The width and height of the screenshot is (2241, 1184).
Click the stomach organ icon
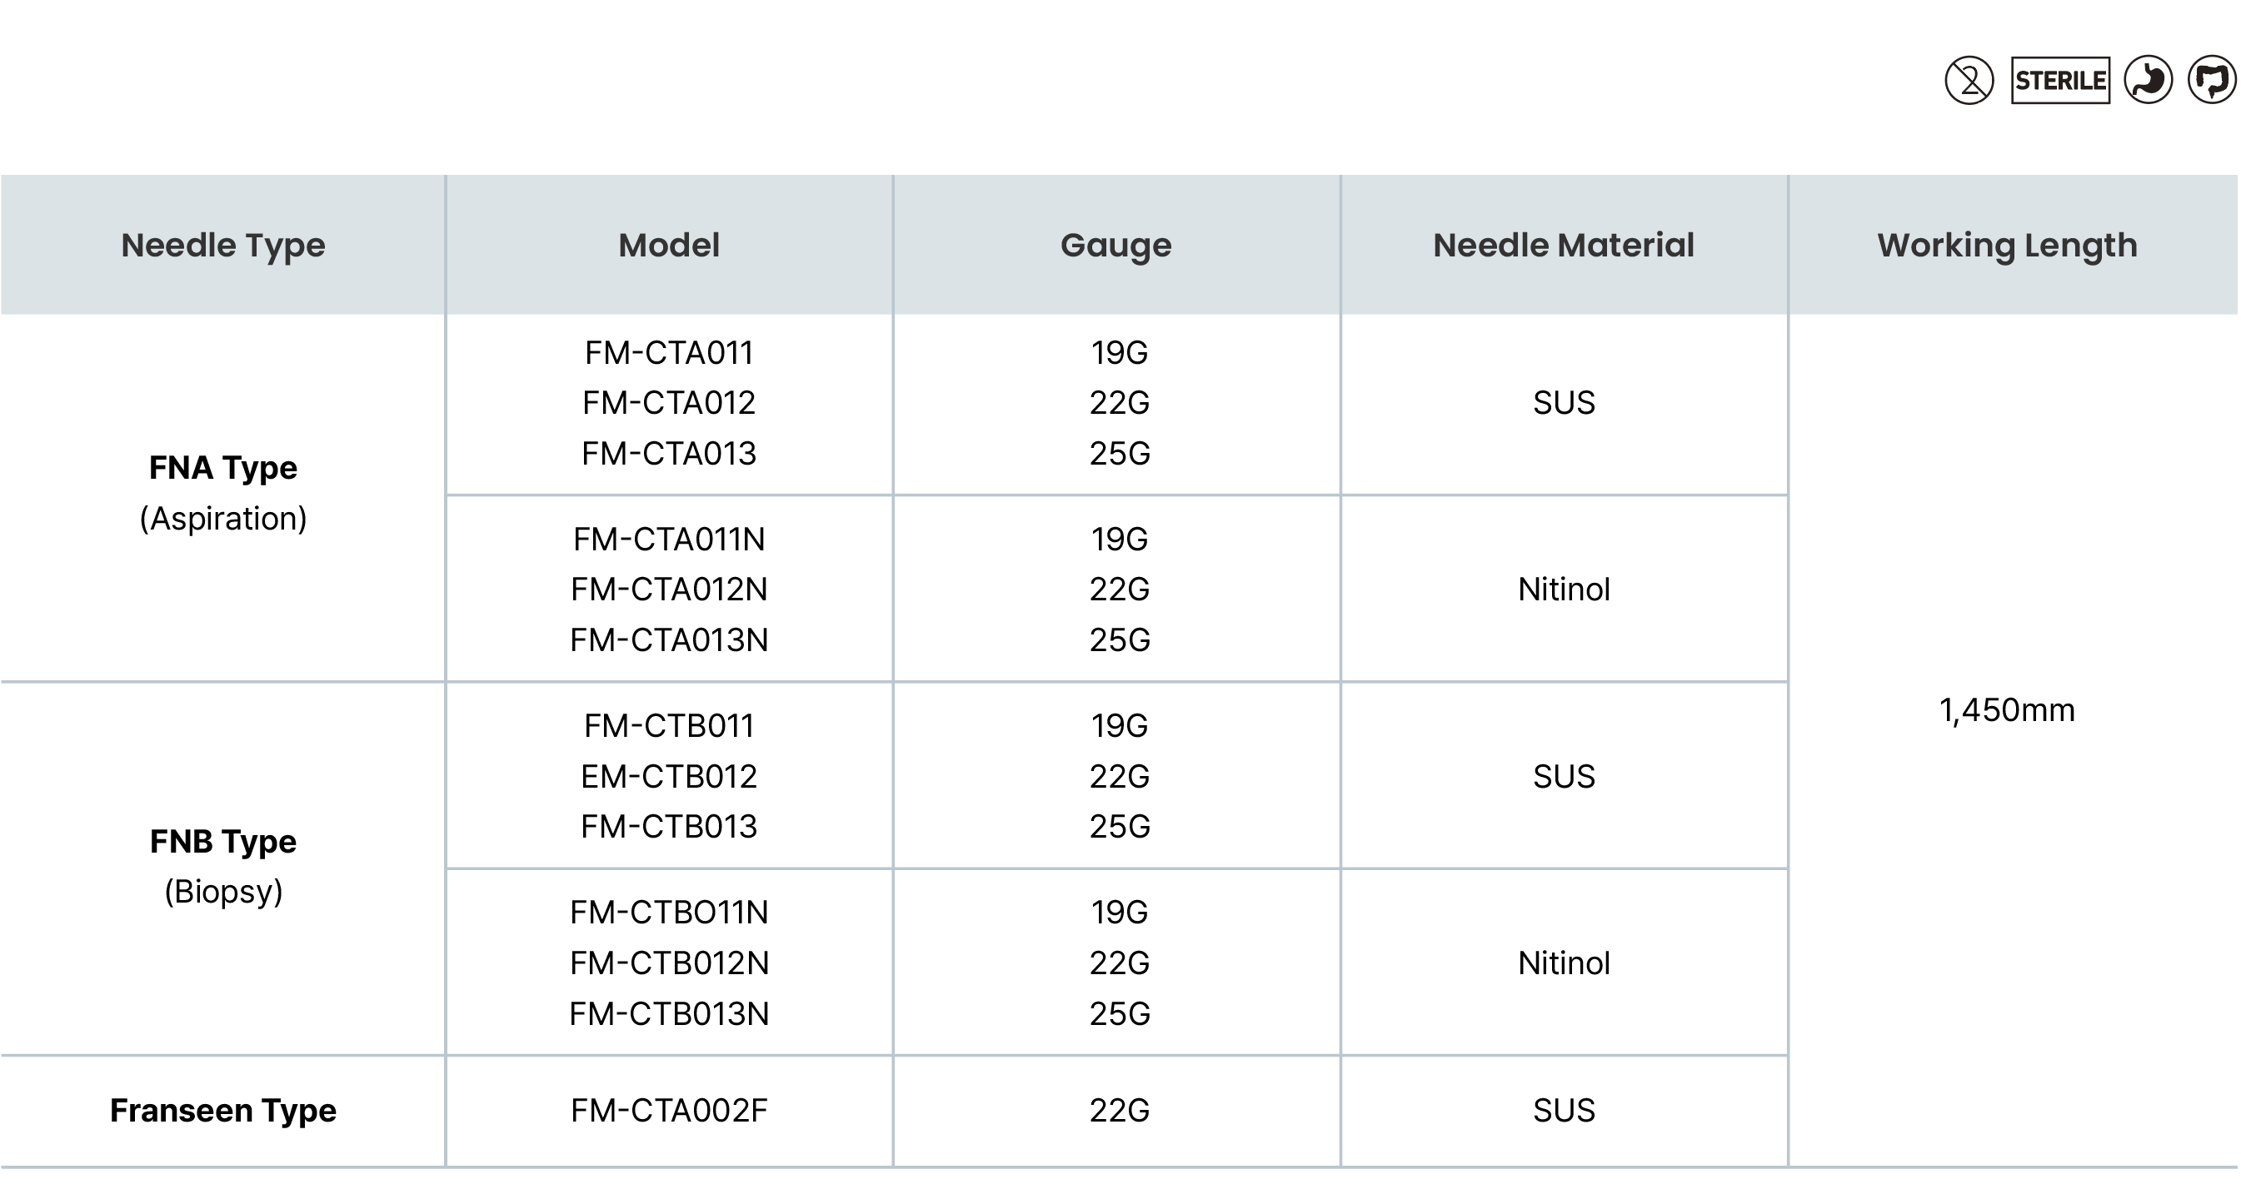(2148, 81)
